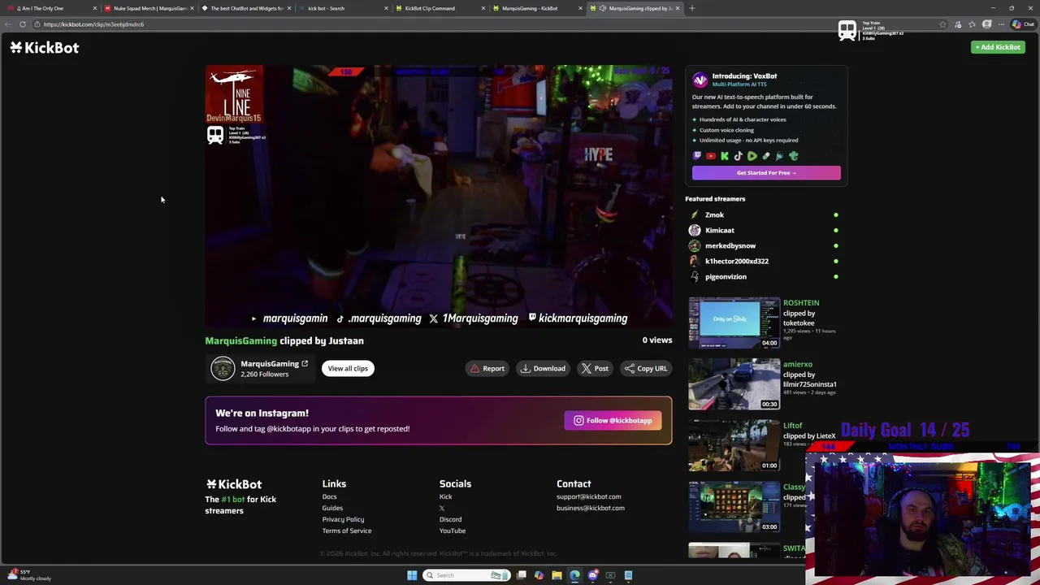Switch to 'kick bot - Search' tab
Viewport: 1040px width, 585px height.
pos(343,8)
